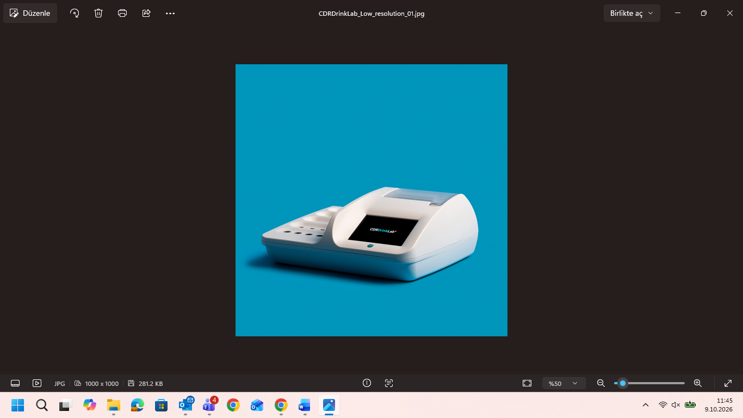Open Teams with 4 notifications badge
Viewport: 743px width, 418px height.
[209, 404]
